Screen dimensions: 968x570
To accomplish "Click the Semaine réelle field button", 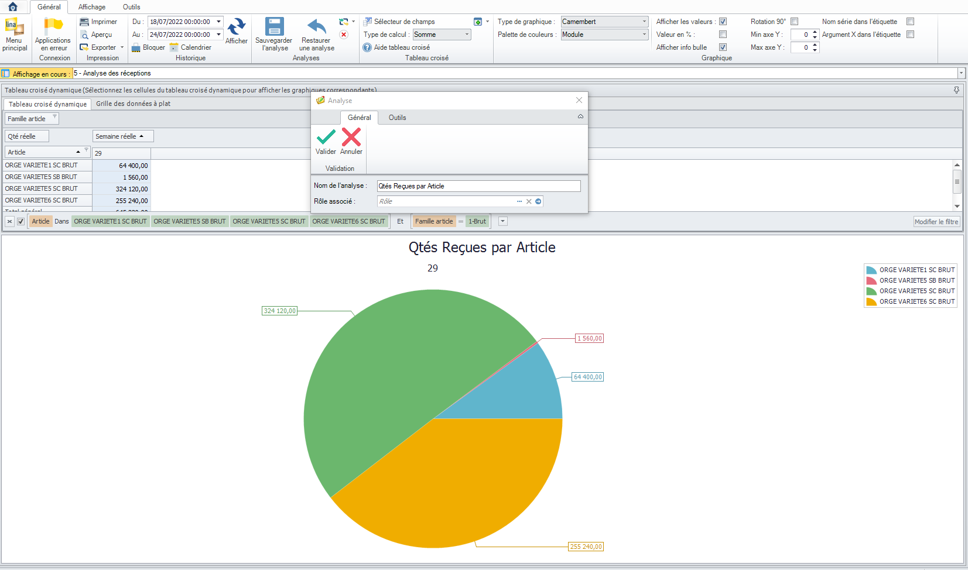I will click(123, 136).
